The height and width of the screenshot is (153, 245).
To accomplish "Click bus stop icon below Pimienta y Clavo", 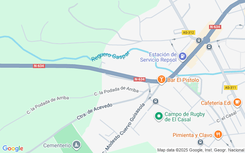I will click(x=201, y=142).
